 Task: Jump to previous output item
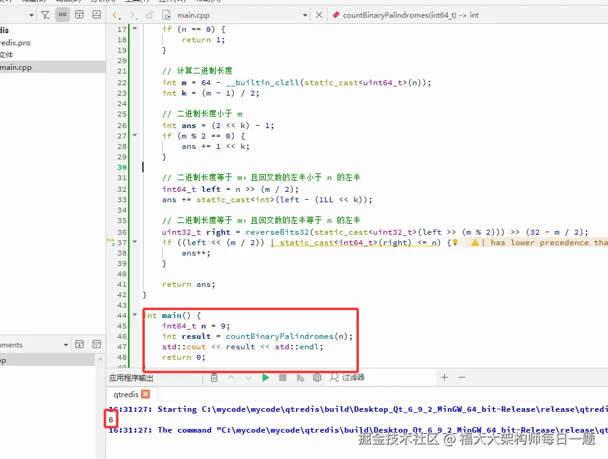pos(231,377)
